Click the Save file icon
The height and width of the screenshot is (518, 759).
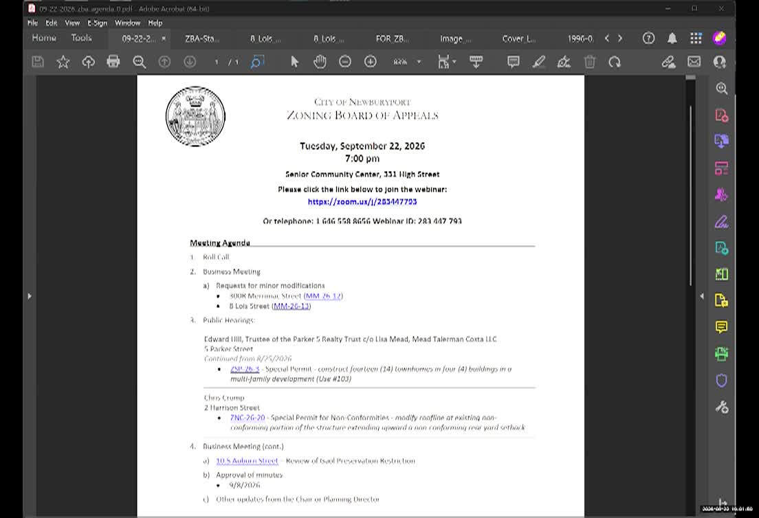[38, 62]
